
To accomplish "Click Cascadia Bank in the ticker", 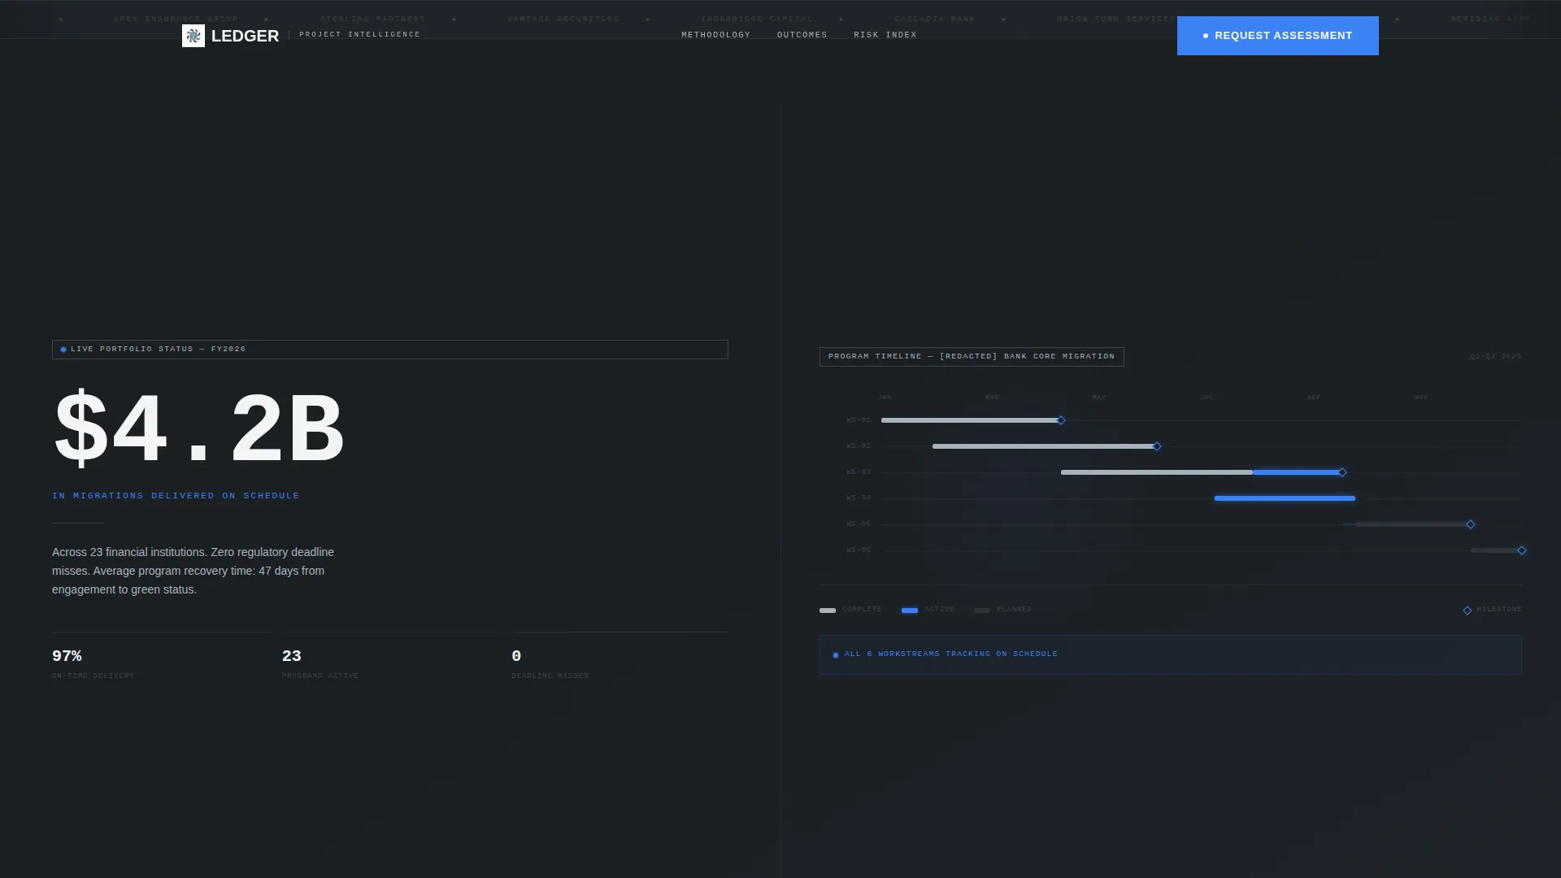I will [935, 19].
